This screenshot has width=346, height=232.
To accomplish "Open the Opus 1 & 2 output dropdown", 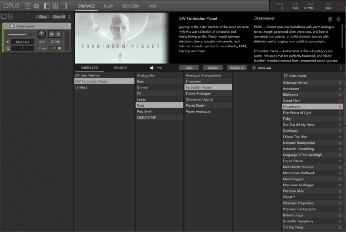I will [x=23, y=42].
